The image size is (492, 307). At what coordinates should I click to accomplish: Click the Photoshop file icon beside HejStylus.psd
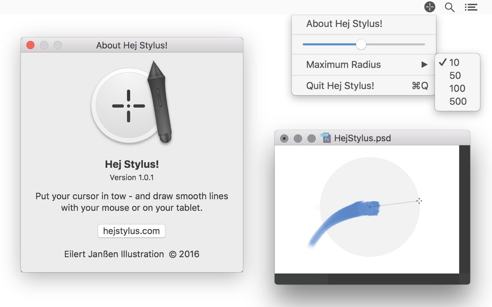click(x=325, y=138)
